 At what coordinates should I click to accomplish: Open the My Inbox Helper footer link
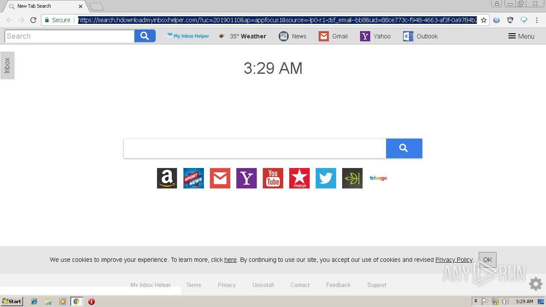pos(151,285)
